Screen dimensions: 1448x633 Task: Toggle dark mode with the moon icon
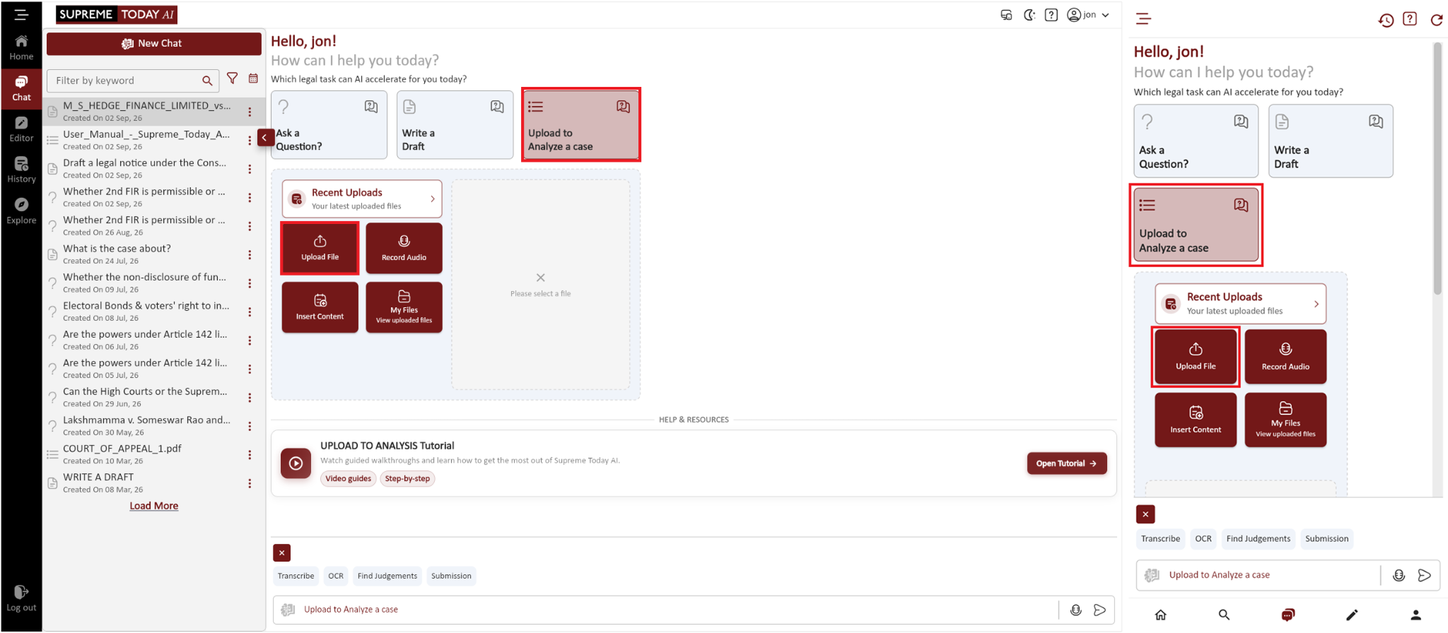(x=1029, y=15)
